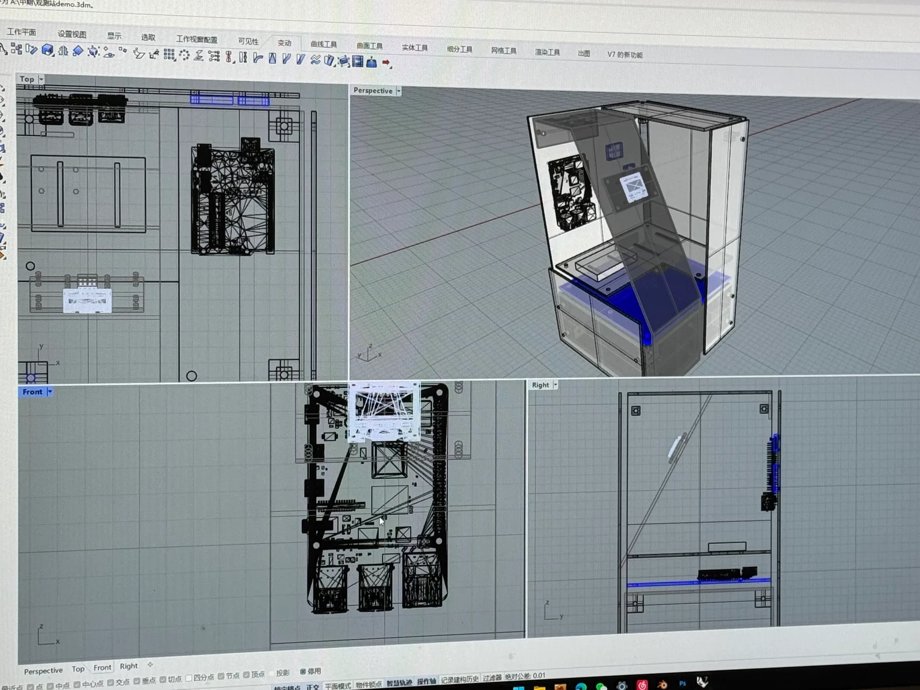Toggle 平面模式 planar in status bar
The width and height of the screenshot is (920, 690).
(x=338, y=686)
